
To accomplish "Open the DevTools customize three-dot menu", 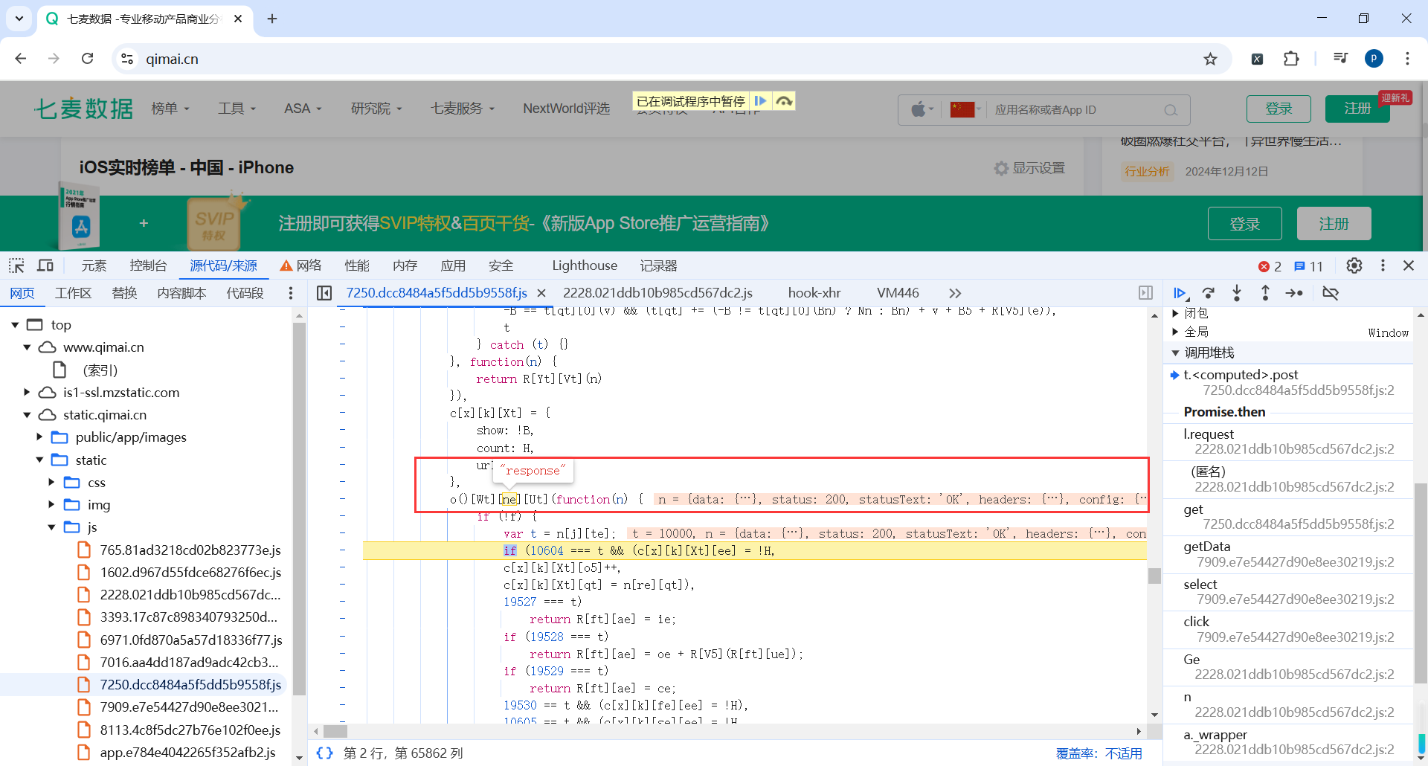I will tap(1383, 265).
